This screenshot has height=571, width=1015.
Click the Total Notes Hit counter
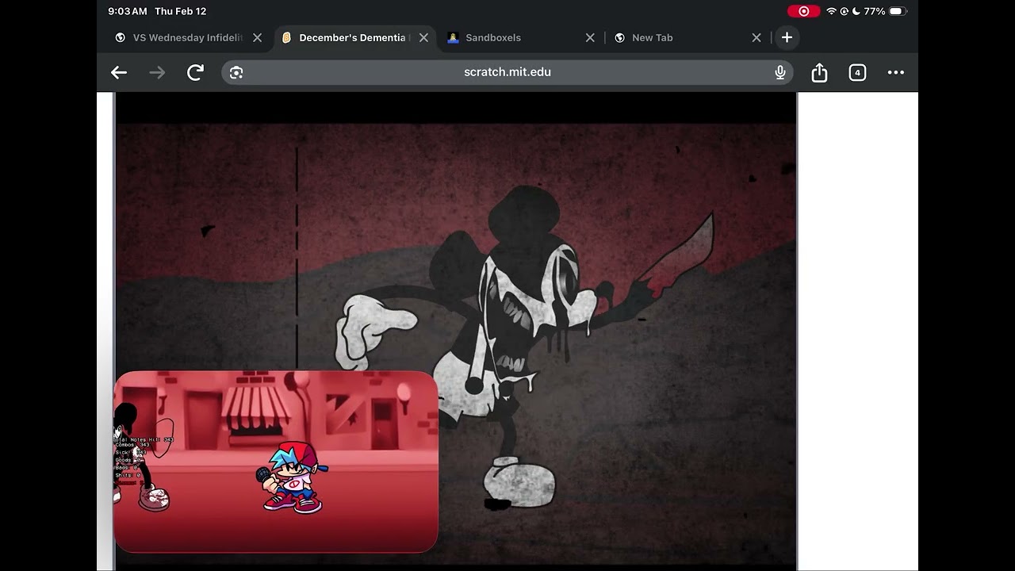tap(144, 439)
